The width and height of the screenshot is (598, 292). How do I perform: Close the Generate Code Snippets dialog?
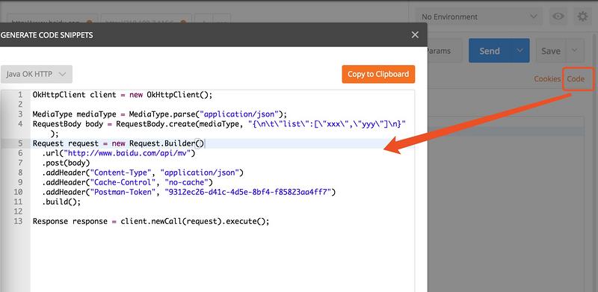point(415,35)
